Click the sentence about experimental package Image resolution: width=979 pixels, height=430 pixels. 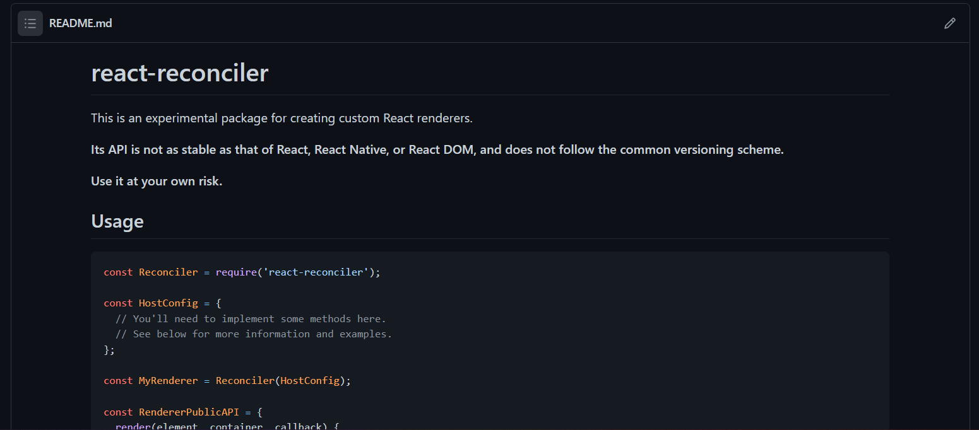(282, 118)
